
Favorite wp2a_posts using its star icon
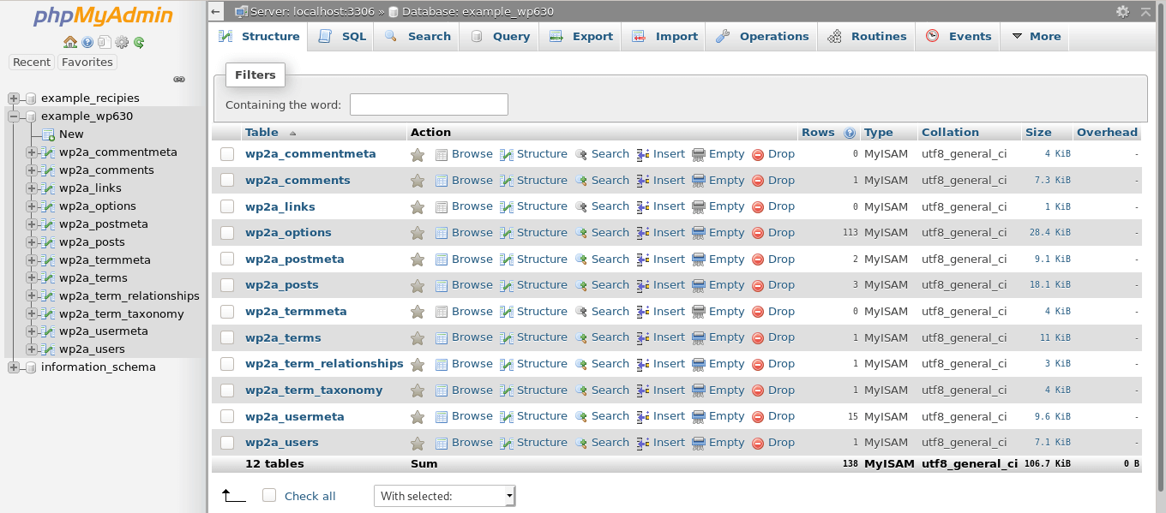418,284
